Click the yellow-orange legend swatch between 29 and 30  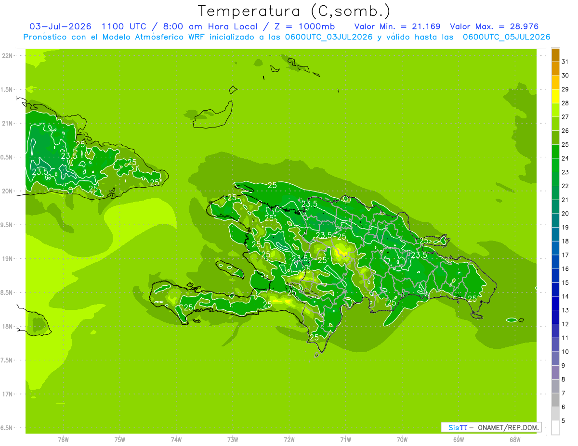(555, 82)
